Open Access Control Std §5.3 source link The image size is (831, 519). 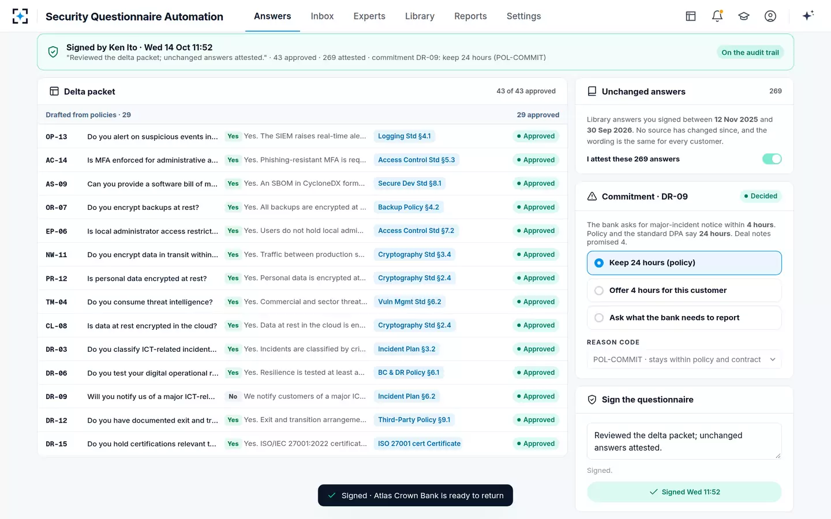point(417,160)
